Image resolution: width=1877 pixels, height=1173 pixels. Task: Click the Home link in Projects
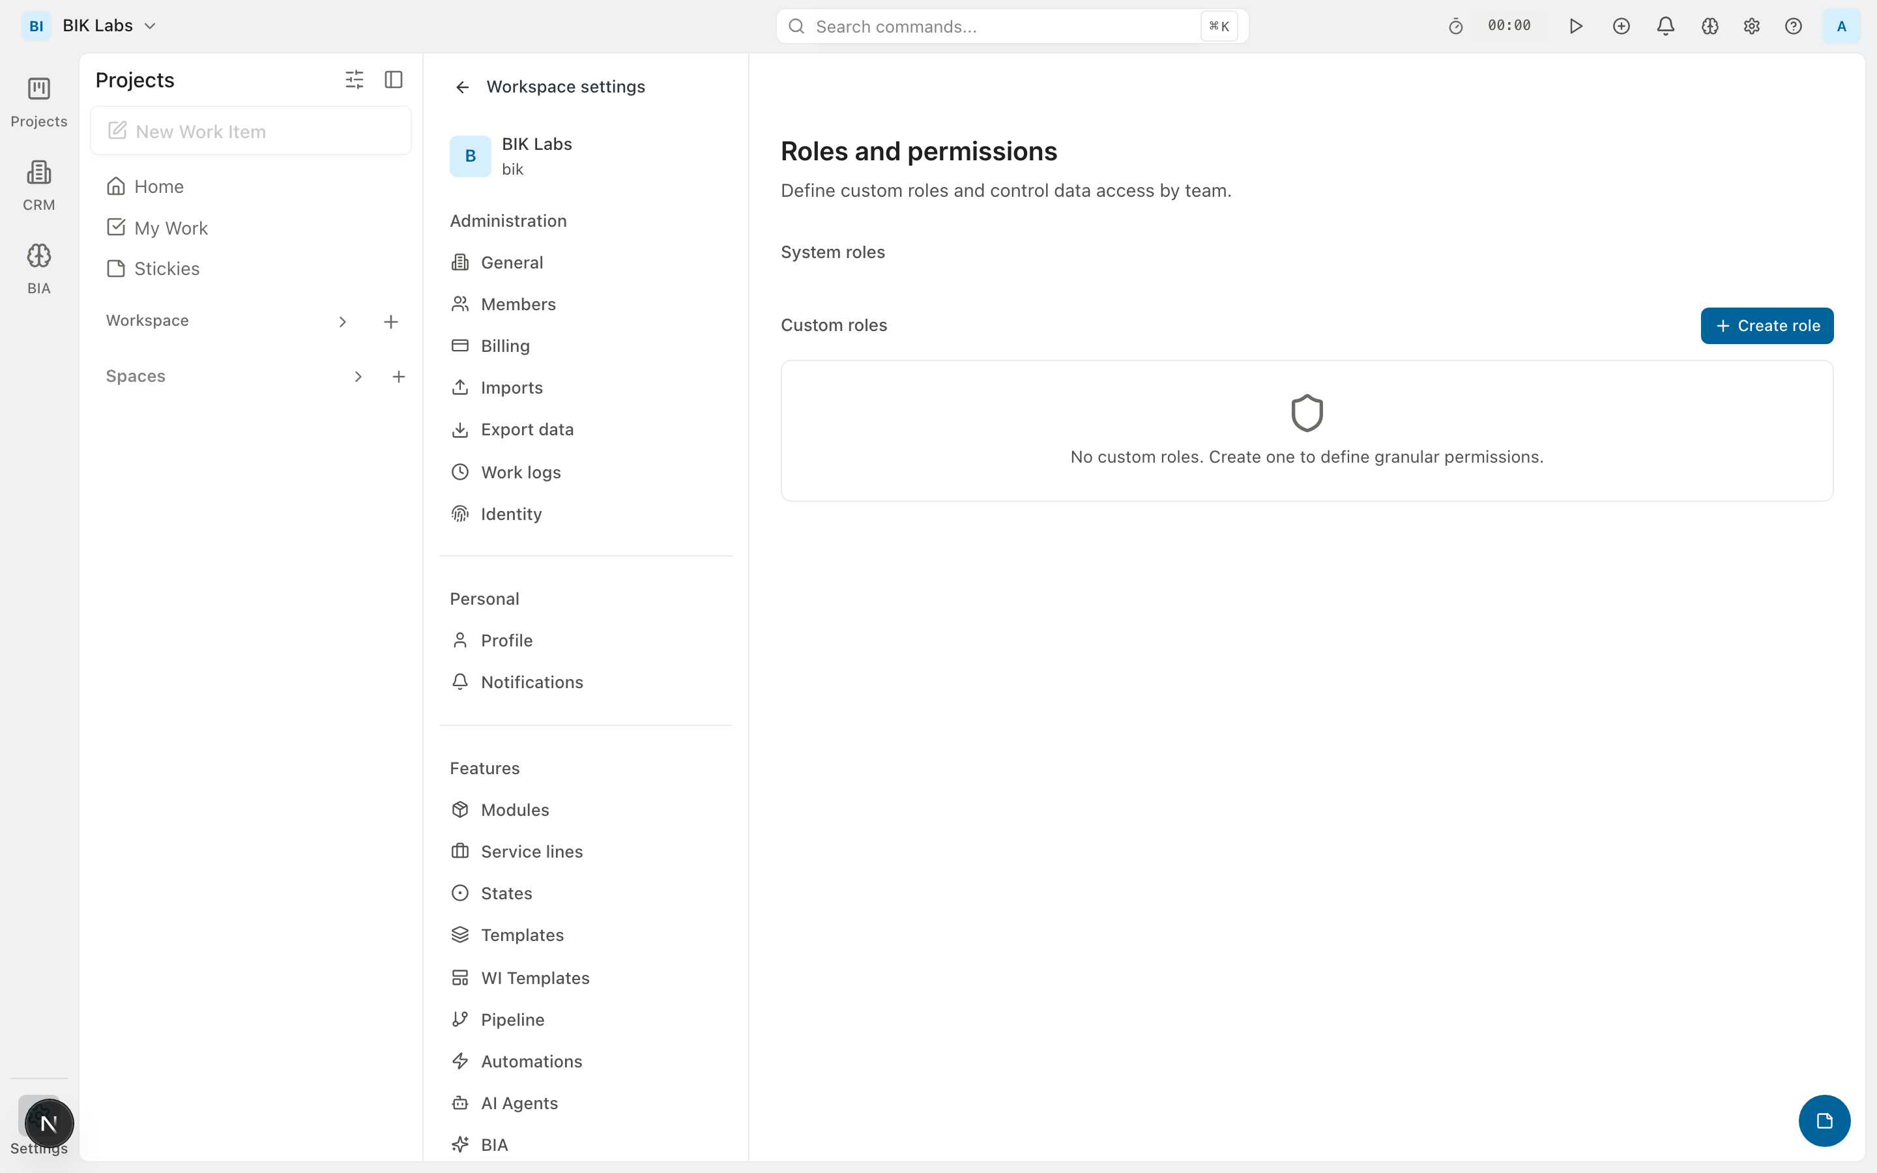coord(158,186)
